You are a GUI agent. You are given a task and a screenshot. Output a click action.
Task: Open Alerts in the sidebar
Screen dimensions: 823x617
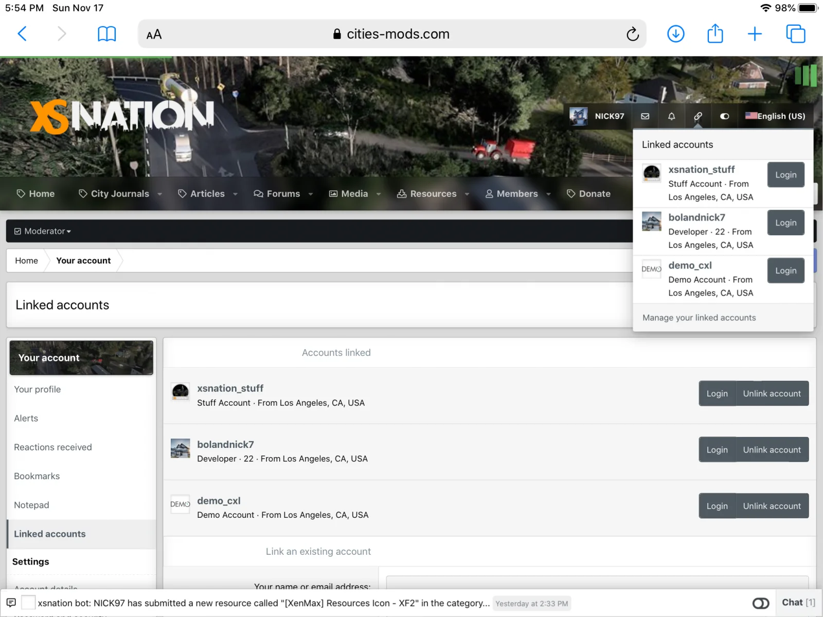[81, 419]
